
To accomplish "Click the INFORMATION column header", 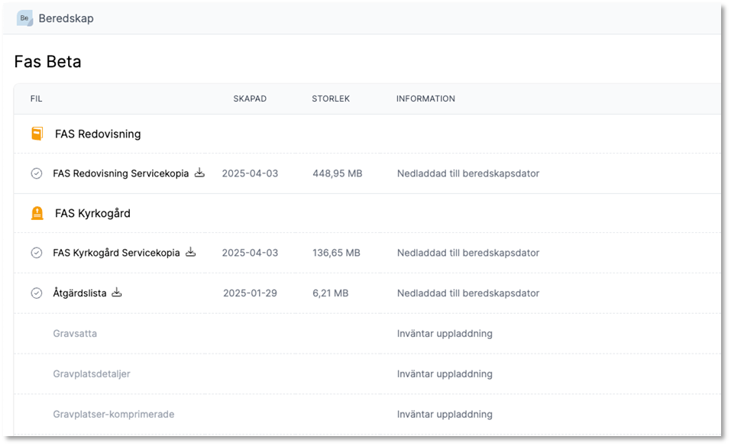I will (425, 99).
